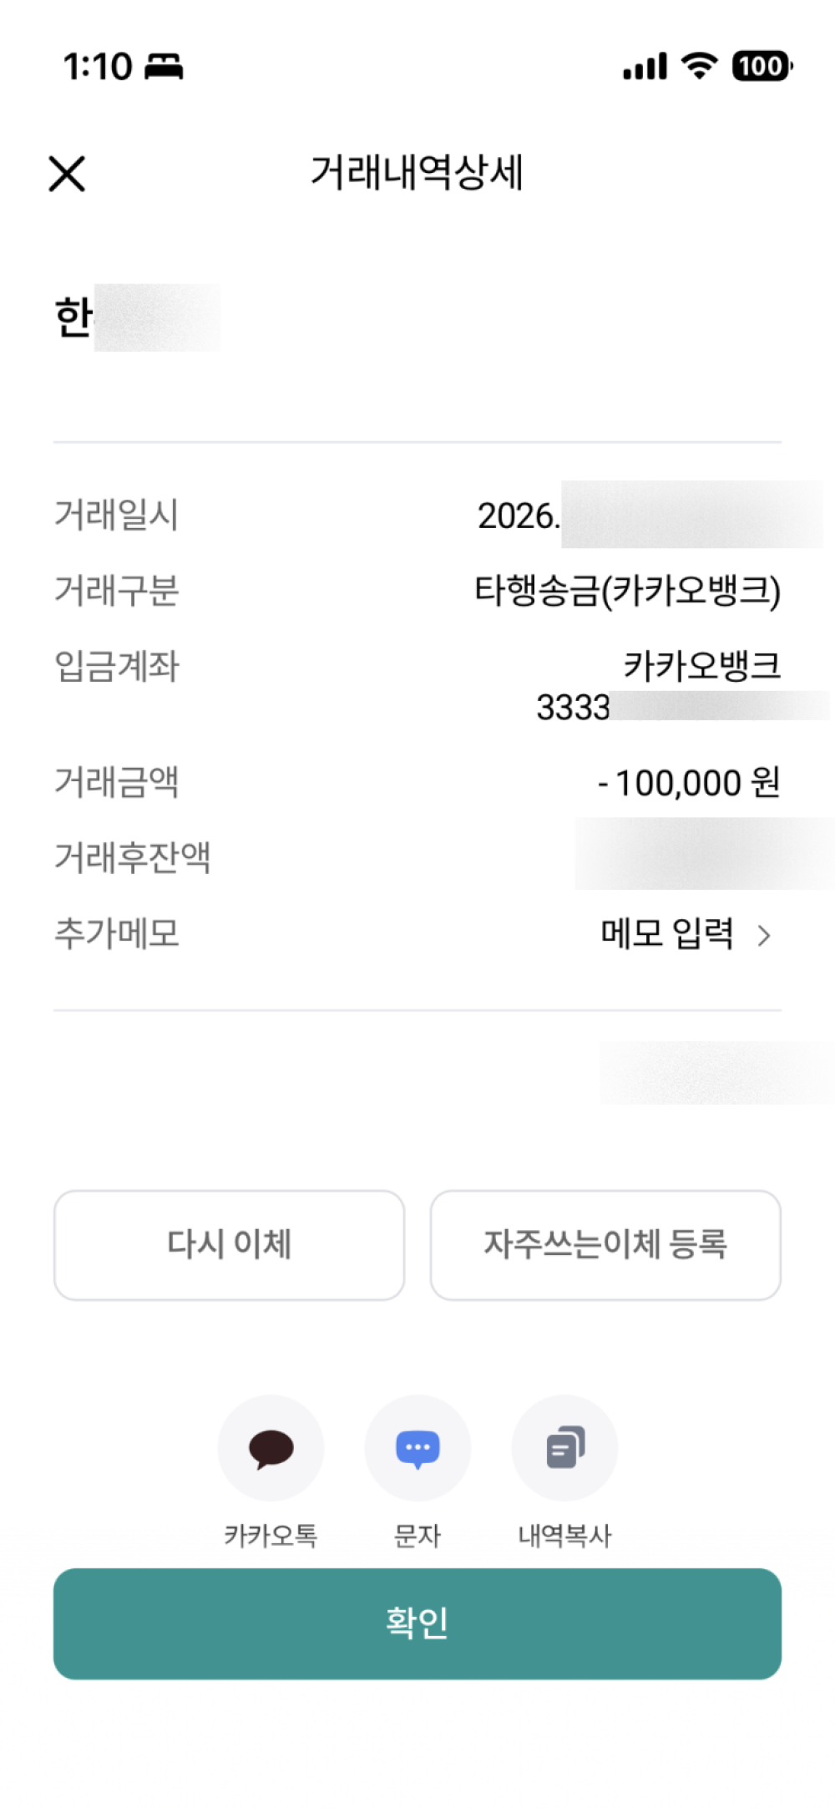Tap the 문자 message share icon

point(417,1448)
